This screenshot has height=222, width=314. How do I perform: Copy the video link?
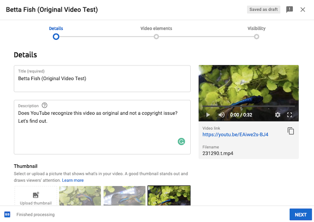(291, 131)
